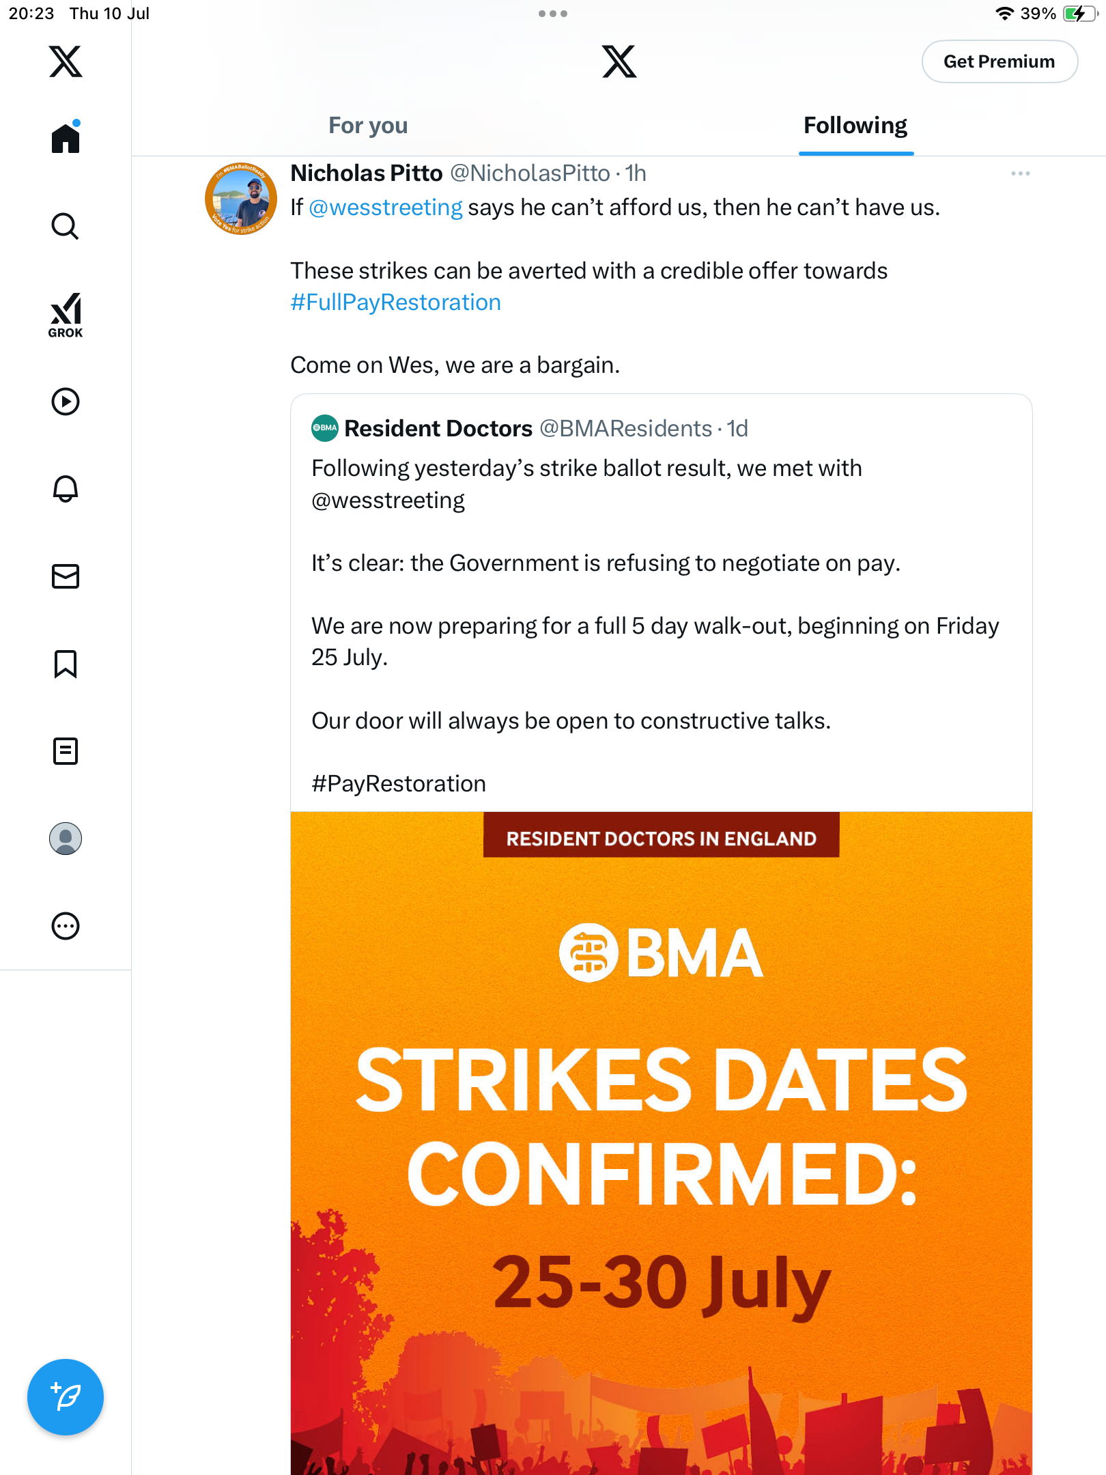Open the Search magnifier in sidebar
This screenshot has height=1475, width=1106.
[x=66, y=226]
